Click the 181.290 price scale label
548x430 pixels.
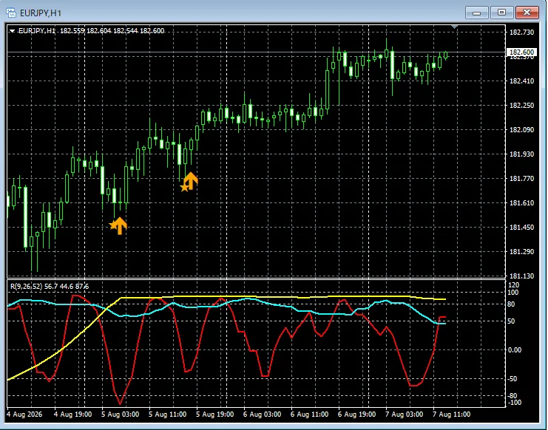(x=522, y=252)
